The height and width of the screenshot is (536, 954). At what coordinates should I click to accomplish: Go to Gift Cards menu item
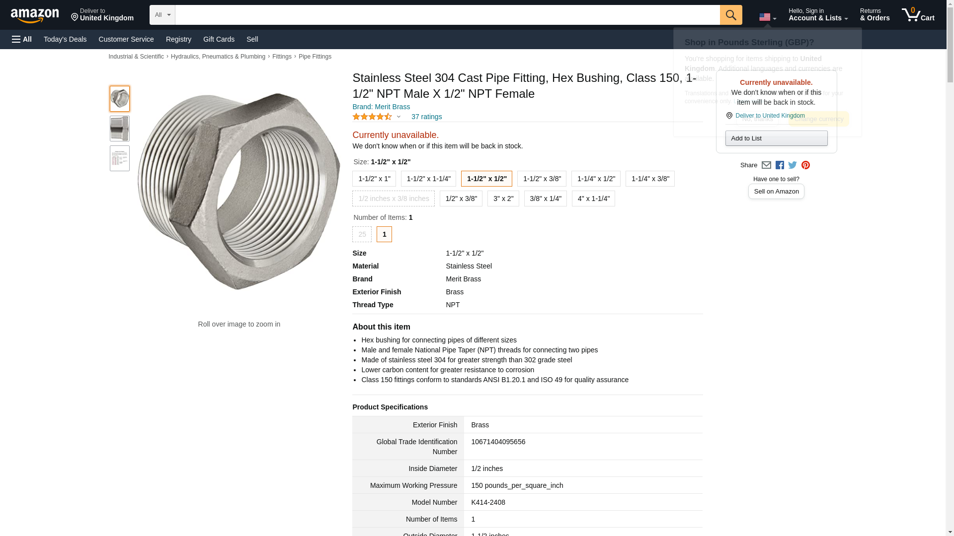click(219, 39)
